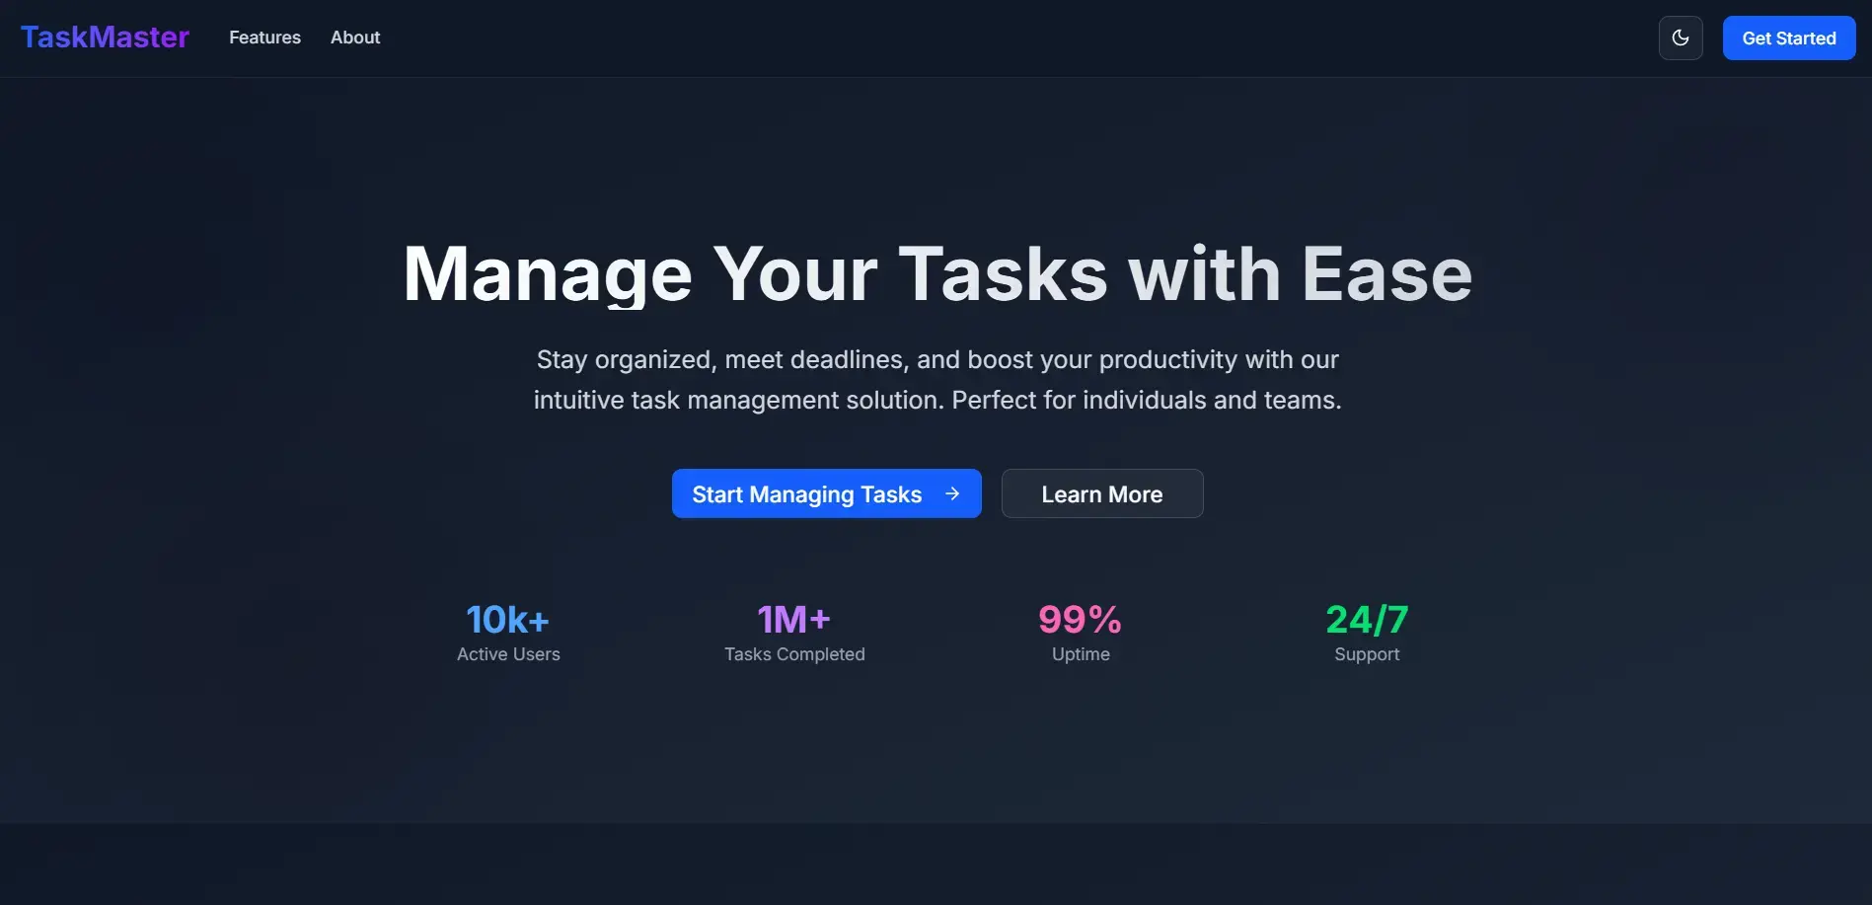Open the Features page

[x=264, y=38]
